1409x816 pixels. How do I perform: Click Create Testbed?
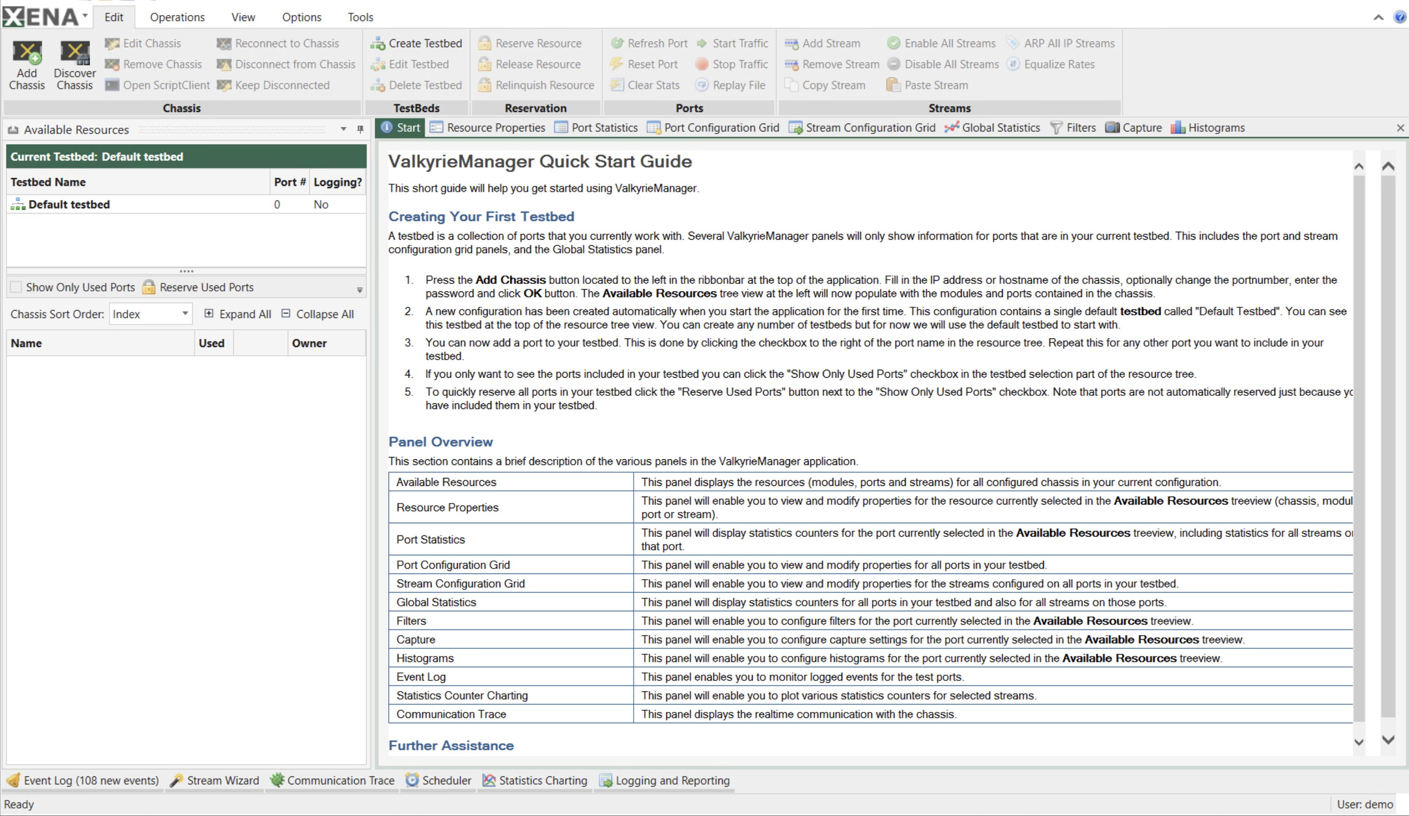[416, 43]
